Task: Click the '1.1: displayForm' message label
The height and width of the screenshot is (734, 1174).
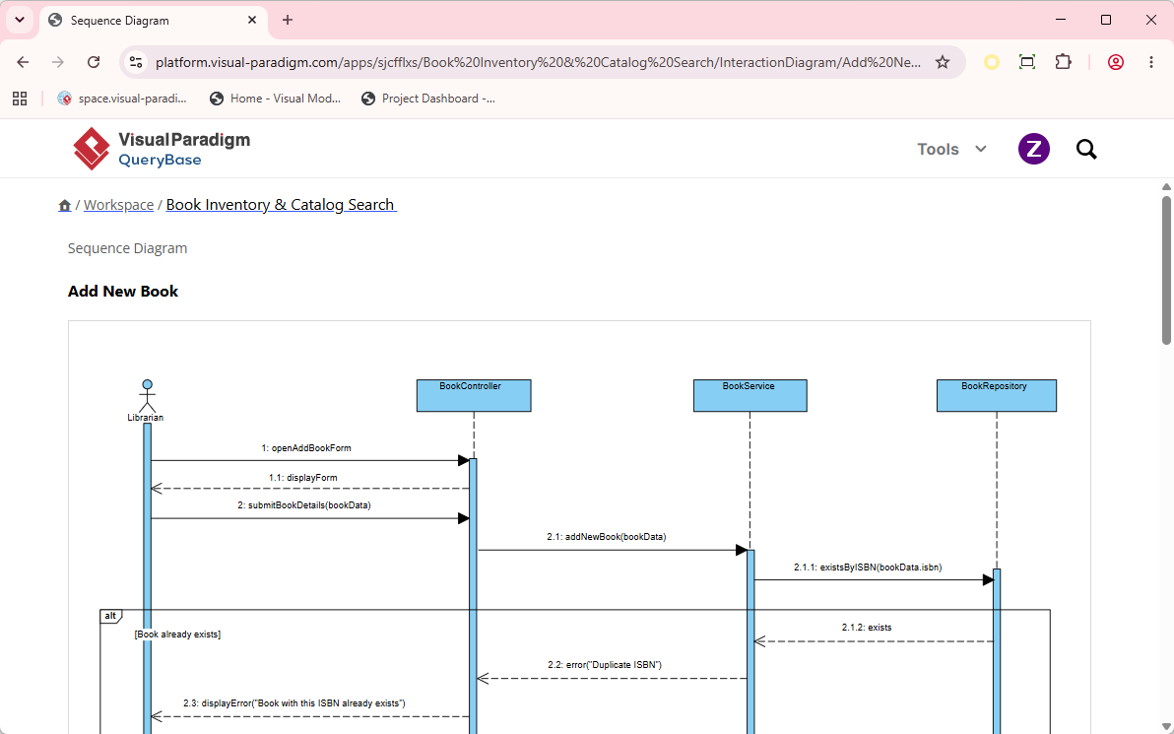Action: (303, 477)
